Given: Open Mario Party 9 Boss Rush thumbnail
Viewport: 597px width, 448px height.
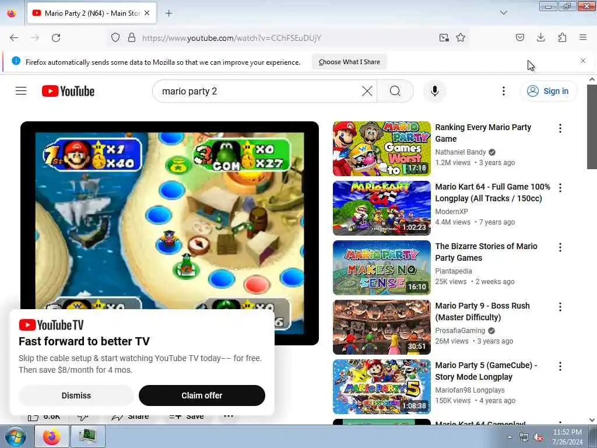Looking at the screenshot, I should (381, 327).
